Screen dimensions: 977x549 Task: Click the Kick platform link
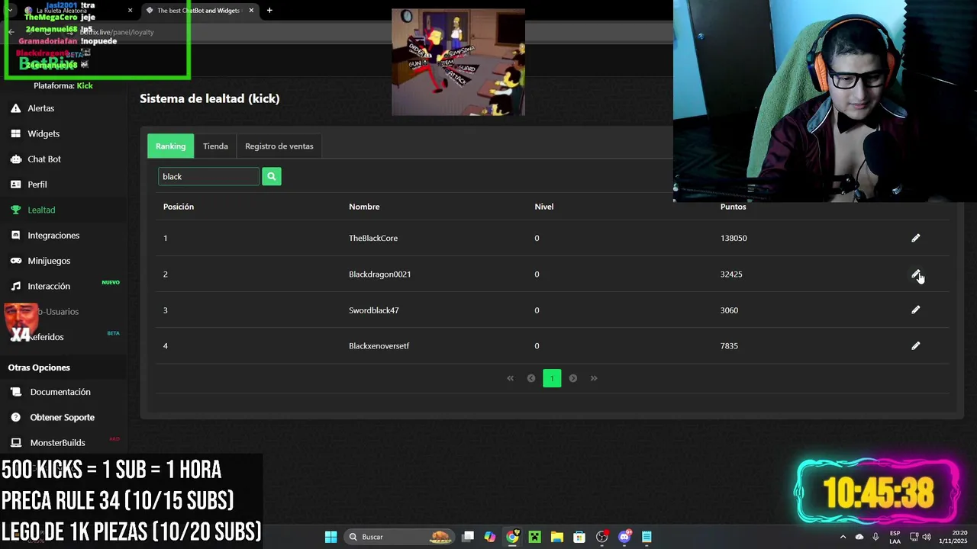(85, 85)
